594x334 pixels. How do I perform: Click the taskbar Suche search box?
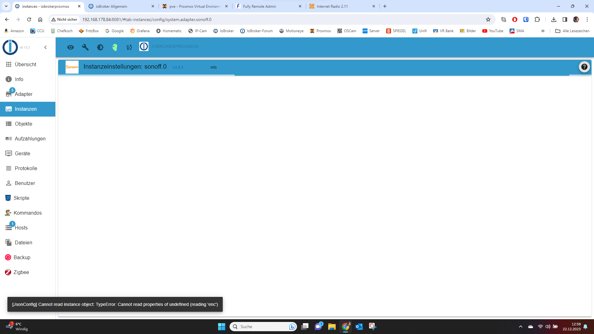tap(263, 327)
